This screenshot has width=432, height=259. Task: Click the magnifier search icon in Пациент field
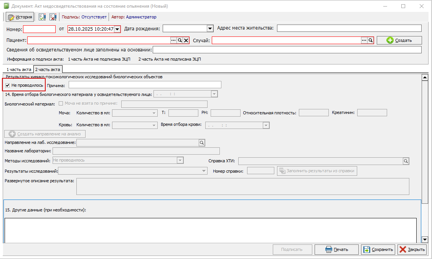[180, 40]
